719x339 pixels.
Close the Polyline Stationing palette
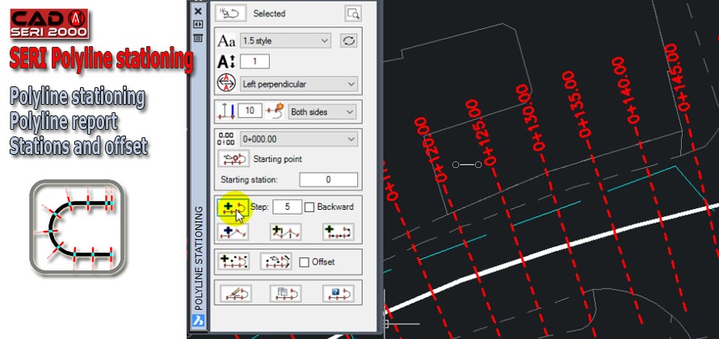click(198, 11)
